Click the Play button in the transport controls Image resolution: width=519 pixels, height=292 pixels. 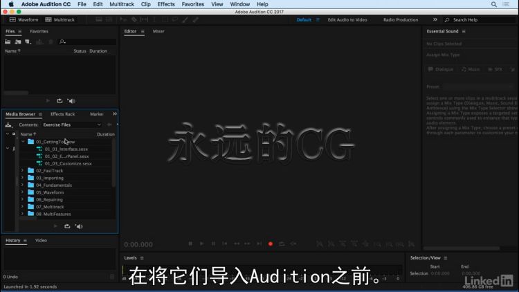click(201, 244)
